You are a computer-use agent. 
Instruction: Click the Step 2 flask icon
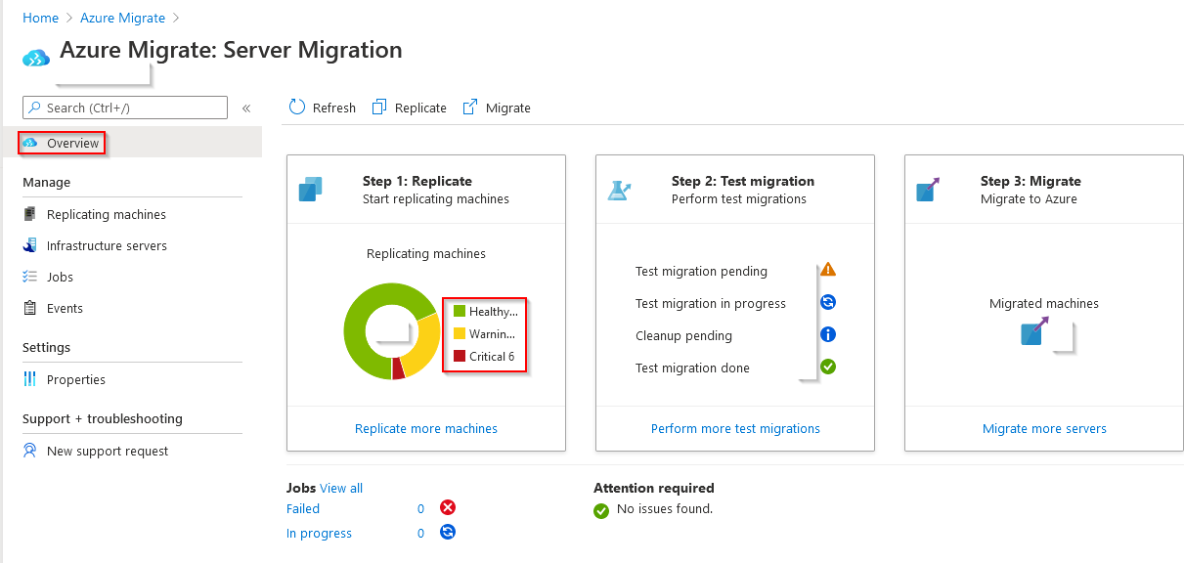pyautogui.click(x=620, y=190)
